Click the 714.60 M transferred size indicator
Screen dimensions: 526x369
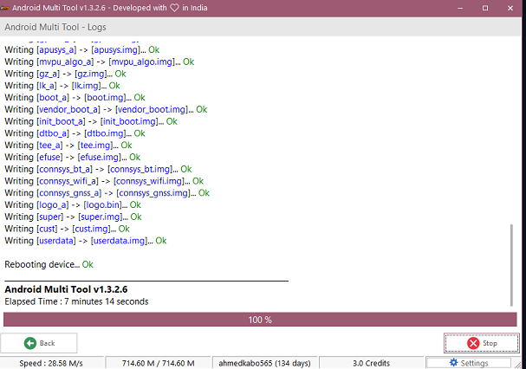[x=159, y=363]
